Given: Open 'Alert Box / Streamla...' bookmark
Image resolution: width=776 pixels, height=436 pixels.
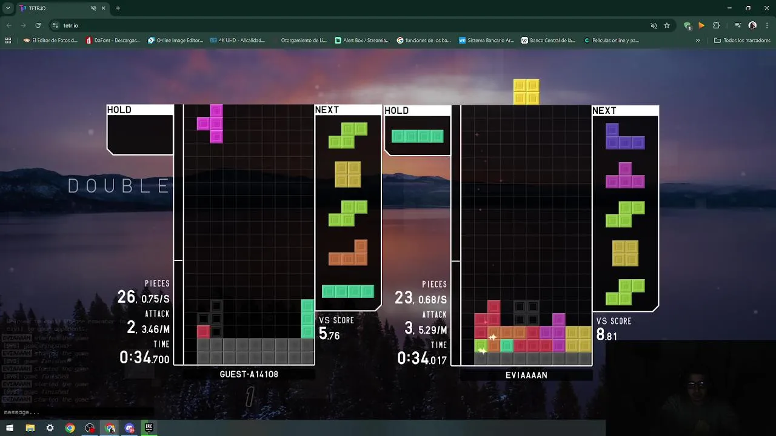Looking at the screenshot, I should [362, 41].
